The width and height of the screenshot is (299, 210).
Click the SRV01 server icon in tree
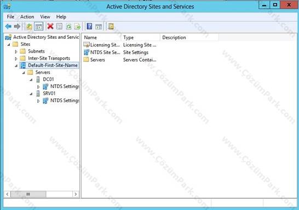click(38, 94)
